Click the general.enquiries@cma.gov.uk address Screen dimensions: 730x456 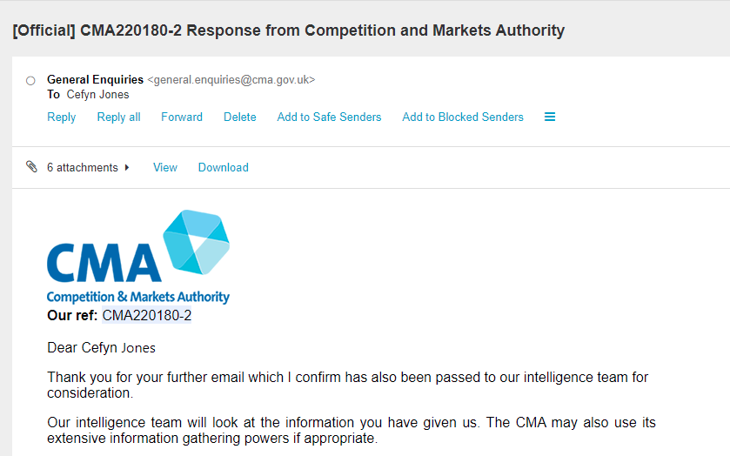point(231,80)
